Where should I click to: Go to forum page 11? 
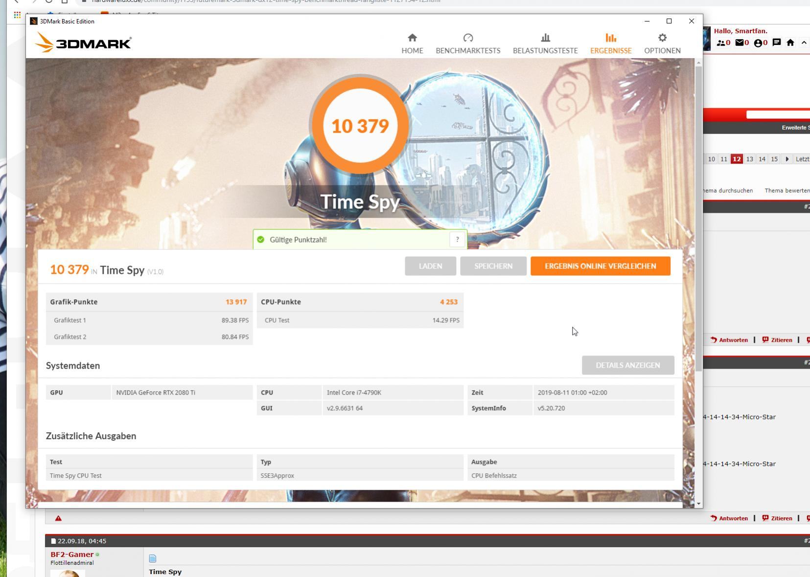tap(723, 159)
